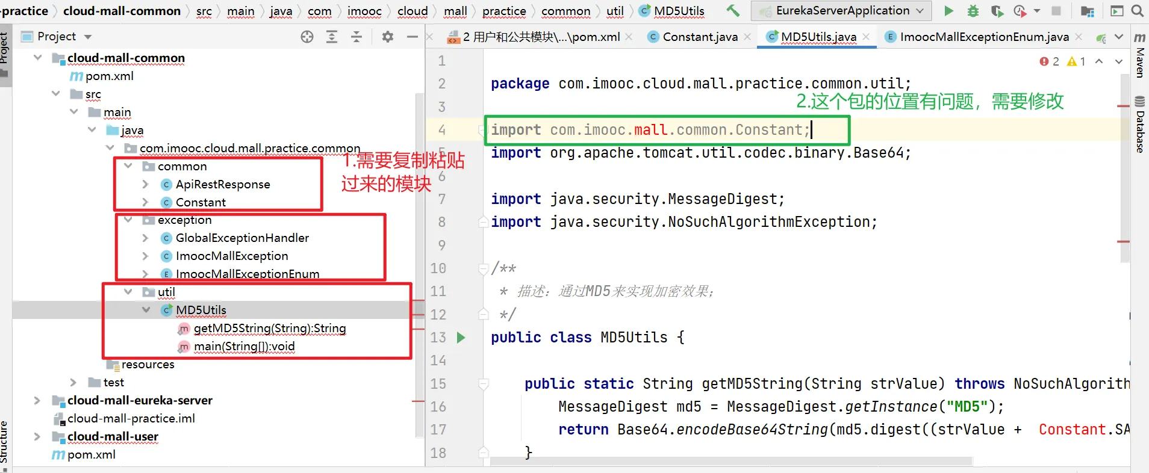Screen dimensions: 1149x473
Task: Click cloud-mall-common in the breadcrumb bar
Action: (122, 11)
